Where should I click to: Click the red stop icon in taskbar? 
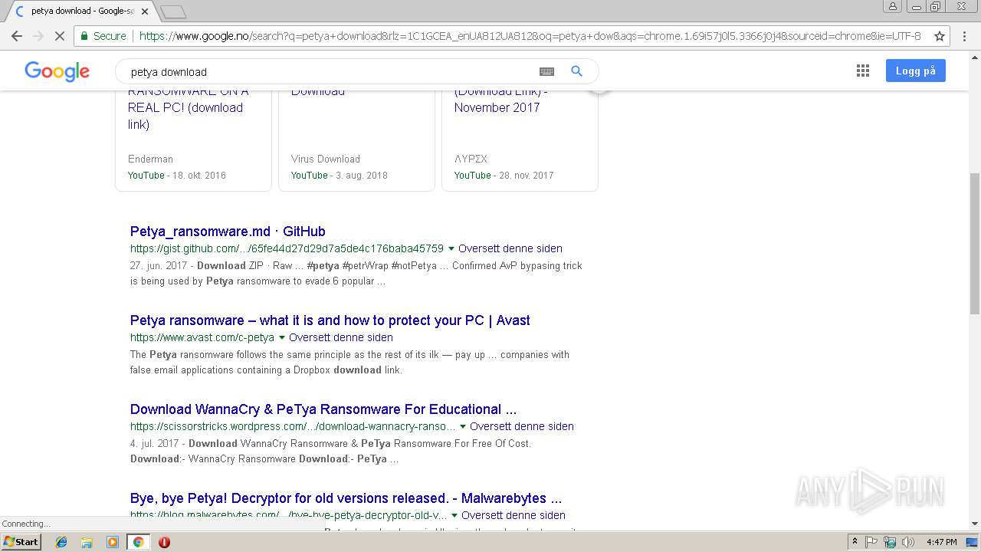point(164,542)
